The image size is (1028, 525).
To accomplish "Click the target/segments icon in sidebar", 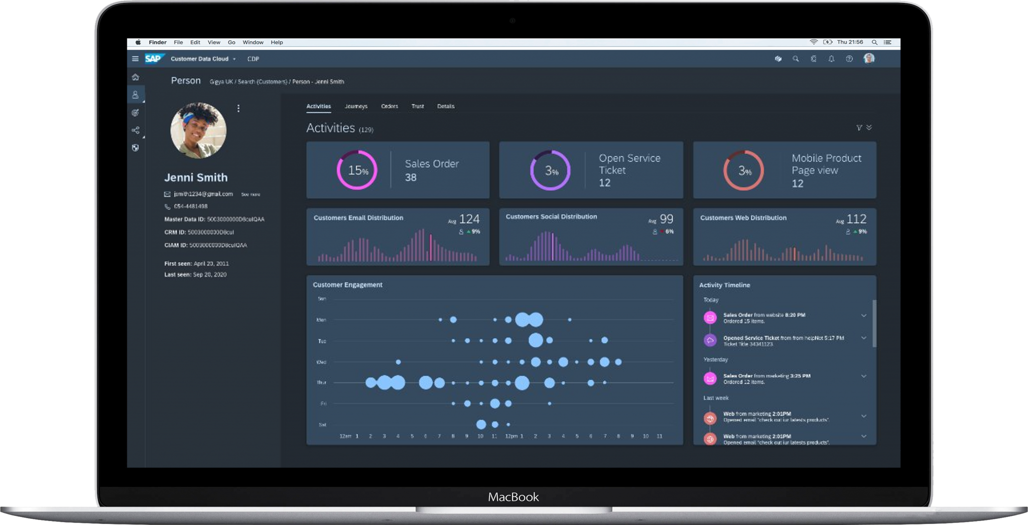I will click(x=135, y=112).
